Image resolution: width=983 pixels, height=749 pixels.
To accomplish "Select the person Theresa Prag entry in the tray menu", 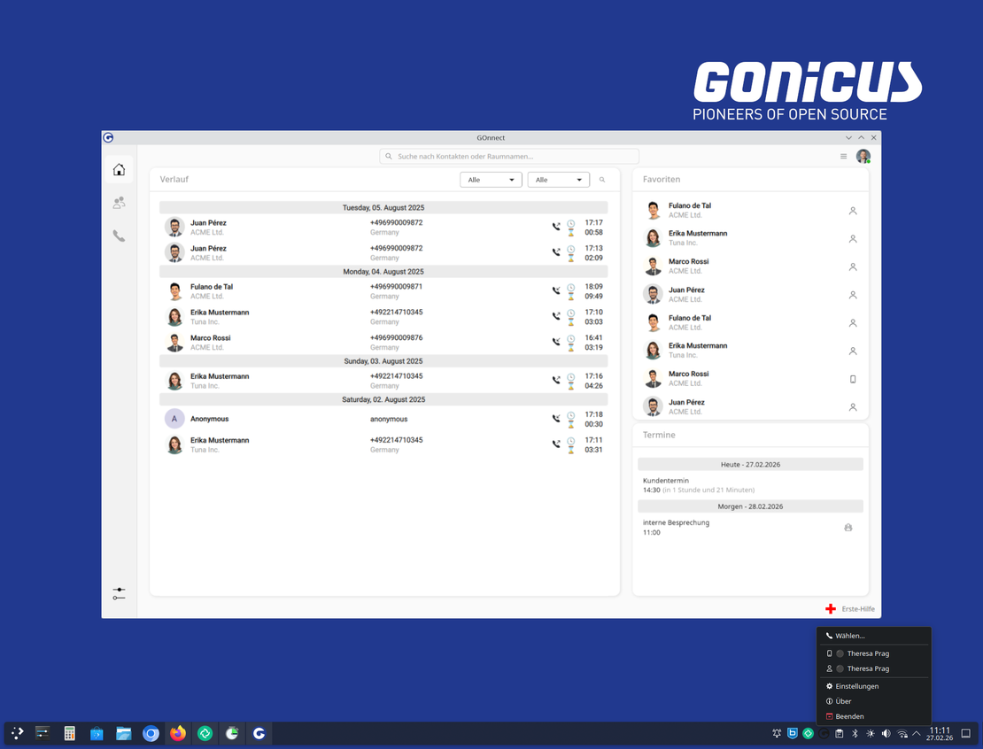I will 874,668.
